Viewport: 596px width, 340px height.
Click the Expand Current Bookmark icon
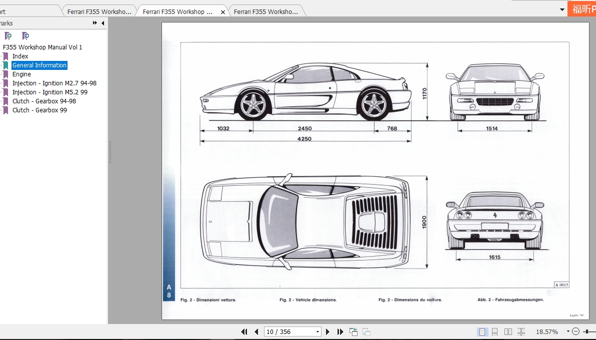pyautogui.click(x=24, y=35)
